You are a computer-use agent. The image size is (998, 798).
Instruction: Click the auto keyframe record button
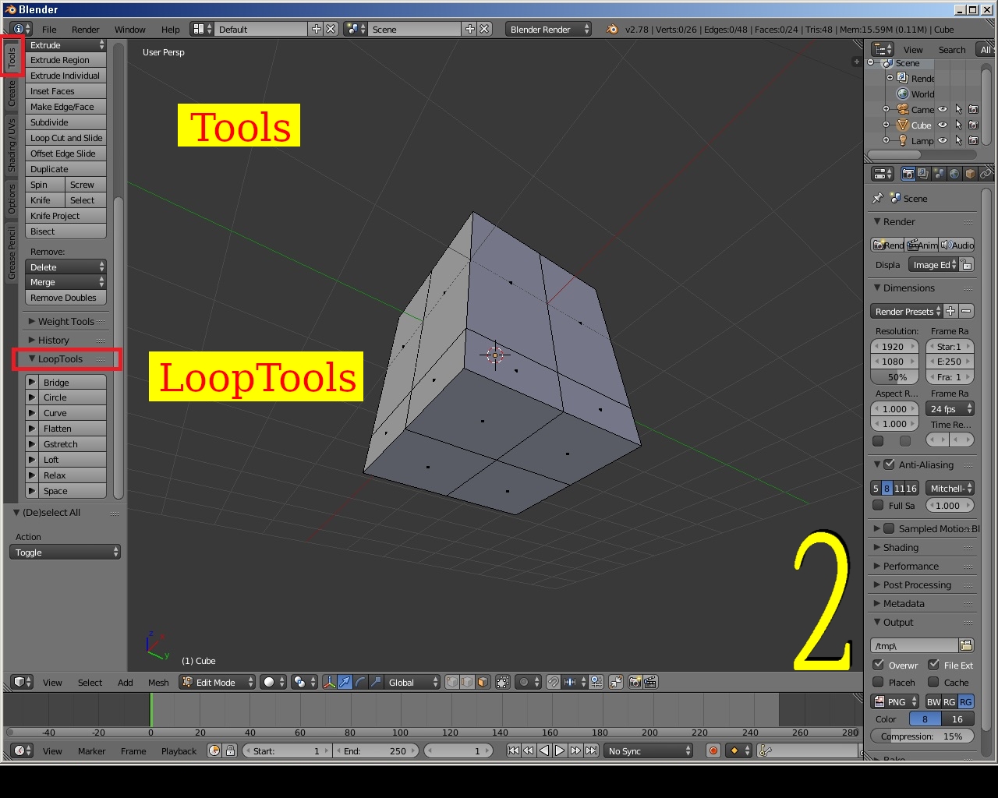pos(713,750)
